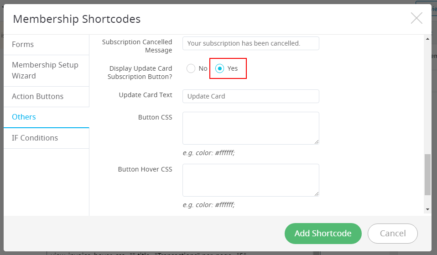Viewport: 437px width, 255px height.
Task: Focus the Button Hover CSS textarea
Action: click(x=251, y=180)
